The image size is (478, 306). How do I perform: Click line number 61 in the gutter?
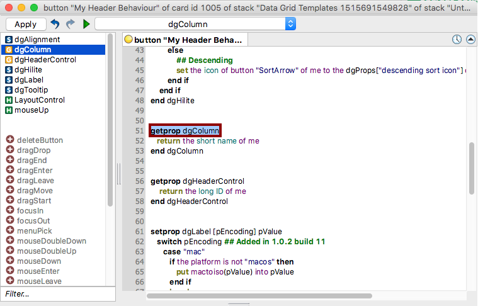(x=139, y=232)
